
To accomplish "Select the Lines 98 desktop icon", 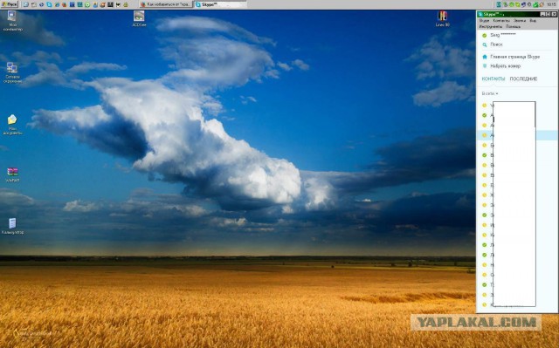I will click(442, 18).
